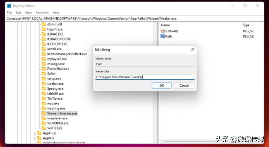Image resolution: width=269 pixels, height=147 pixels.
Task: Select the wabmig.exe folder icon
Action: click(x=44, y=108)
